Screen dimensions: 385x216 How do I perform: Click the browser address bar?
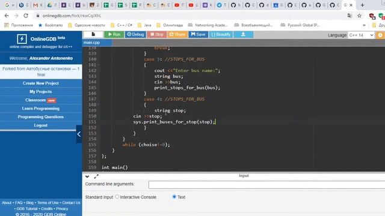(191, 16)
